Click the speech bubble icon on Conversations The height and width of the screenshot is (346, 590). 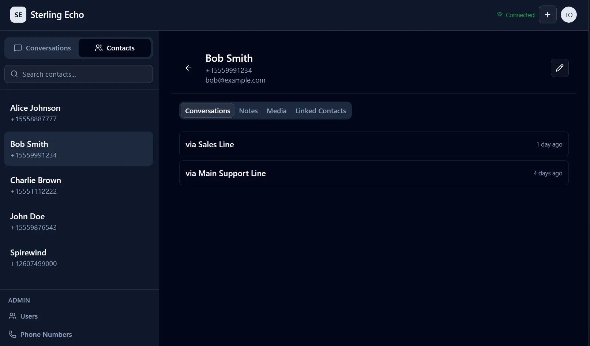[x=18, y=47]
